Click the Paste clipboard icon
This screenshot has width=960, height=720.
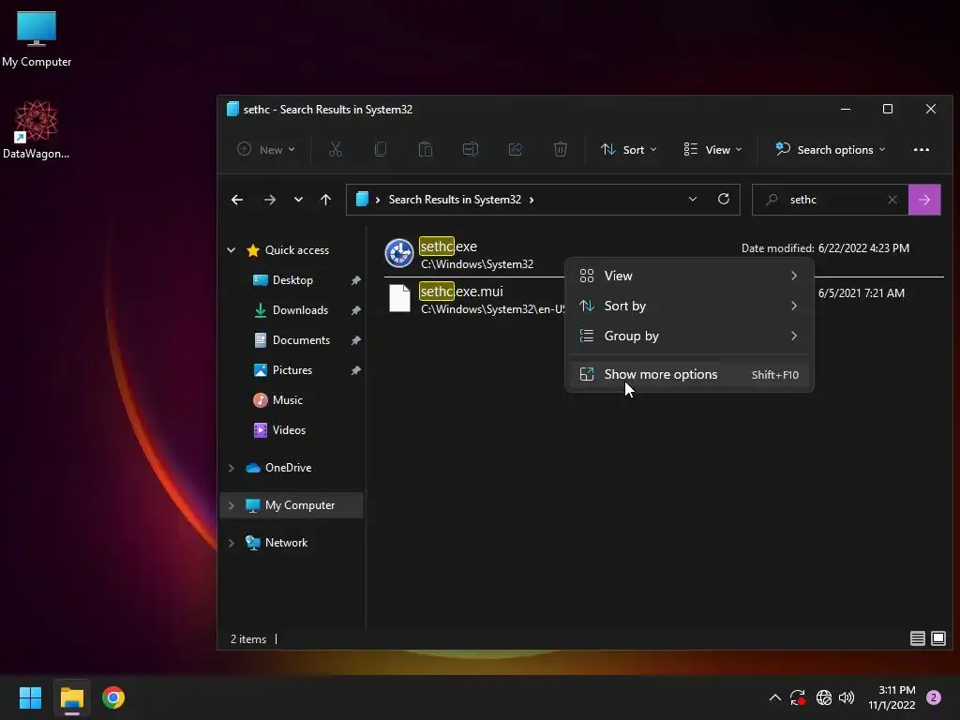pos(426,149)
